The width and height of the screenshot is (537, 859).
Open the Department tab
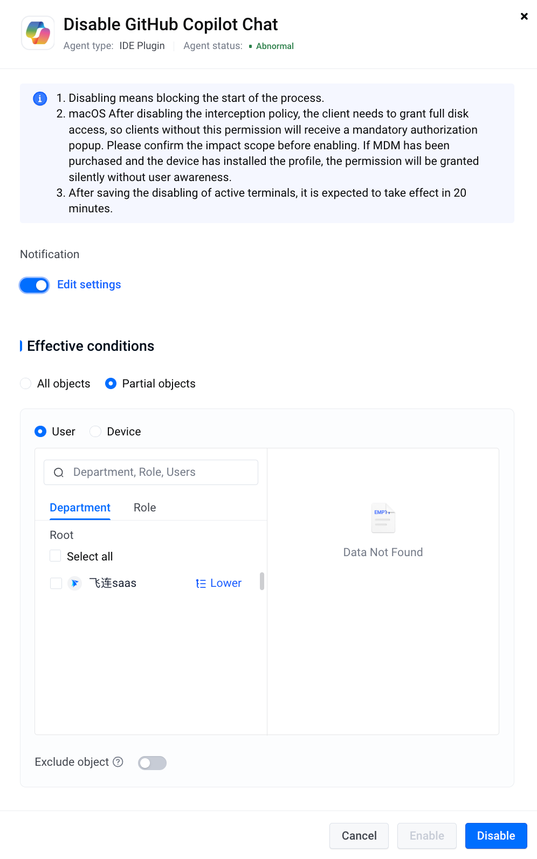click(80, 508)
